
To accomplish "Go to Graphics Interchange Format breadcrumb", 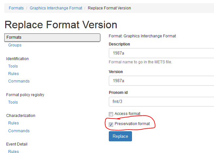I will (56, 8).
